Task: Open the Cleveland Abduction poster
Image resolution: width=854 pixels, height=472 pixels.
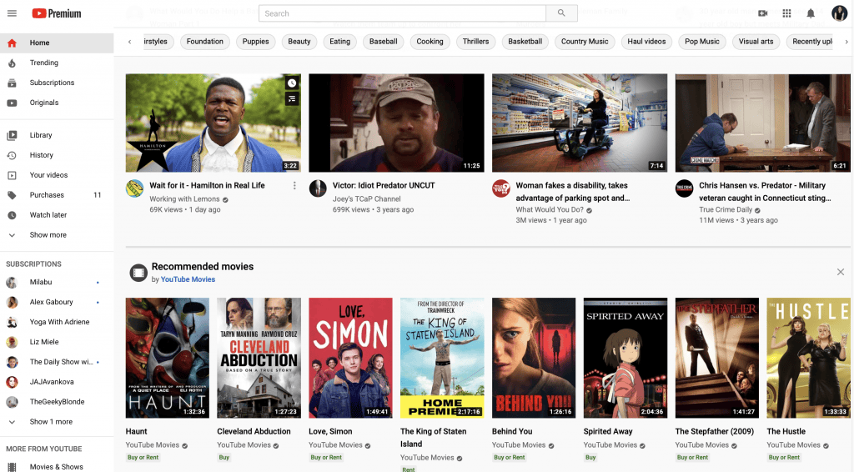Action: click(x=259, y=358)
